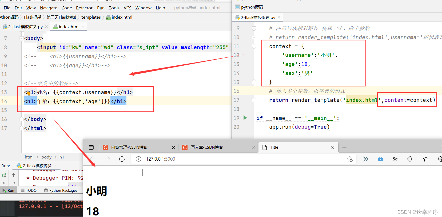Click the scroll up arrow in Run panel

[14, 175]
